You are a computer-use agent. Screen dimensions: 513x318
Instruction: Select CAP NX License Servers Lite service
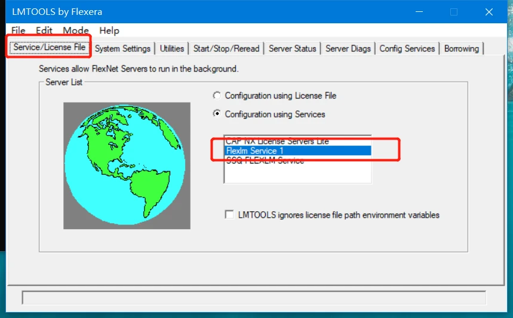[298, 141]
